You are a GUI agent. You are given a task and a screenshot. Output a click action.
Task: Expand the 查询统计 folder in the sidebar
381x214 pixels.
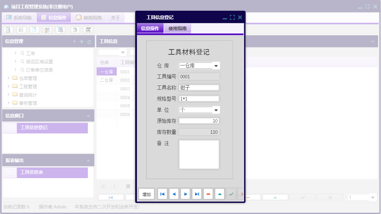pos(9,95)
